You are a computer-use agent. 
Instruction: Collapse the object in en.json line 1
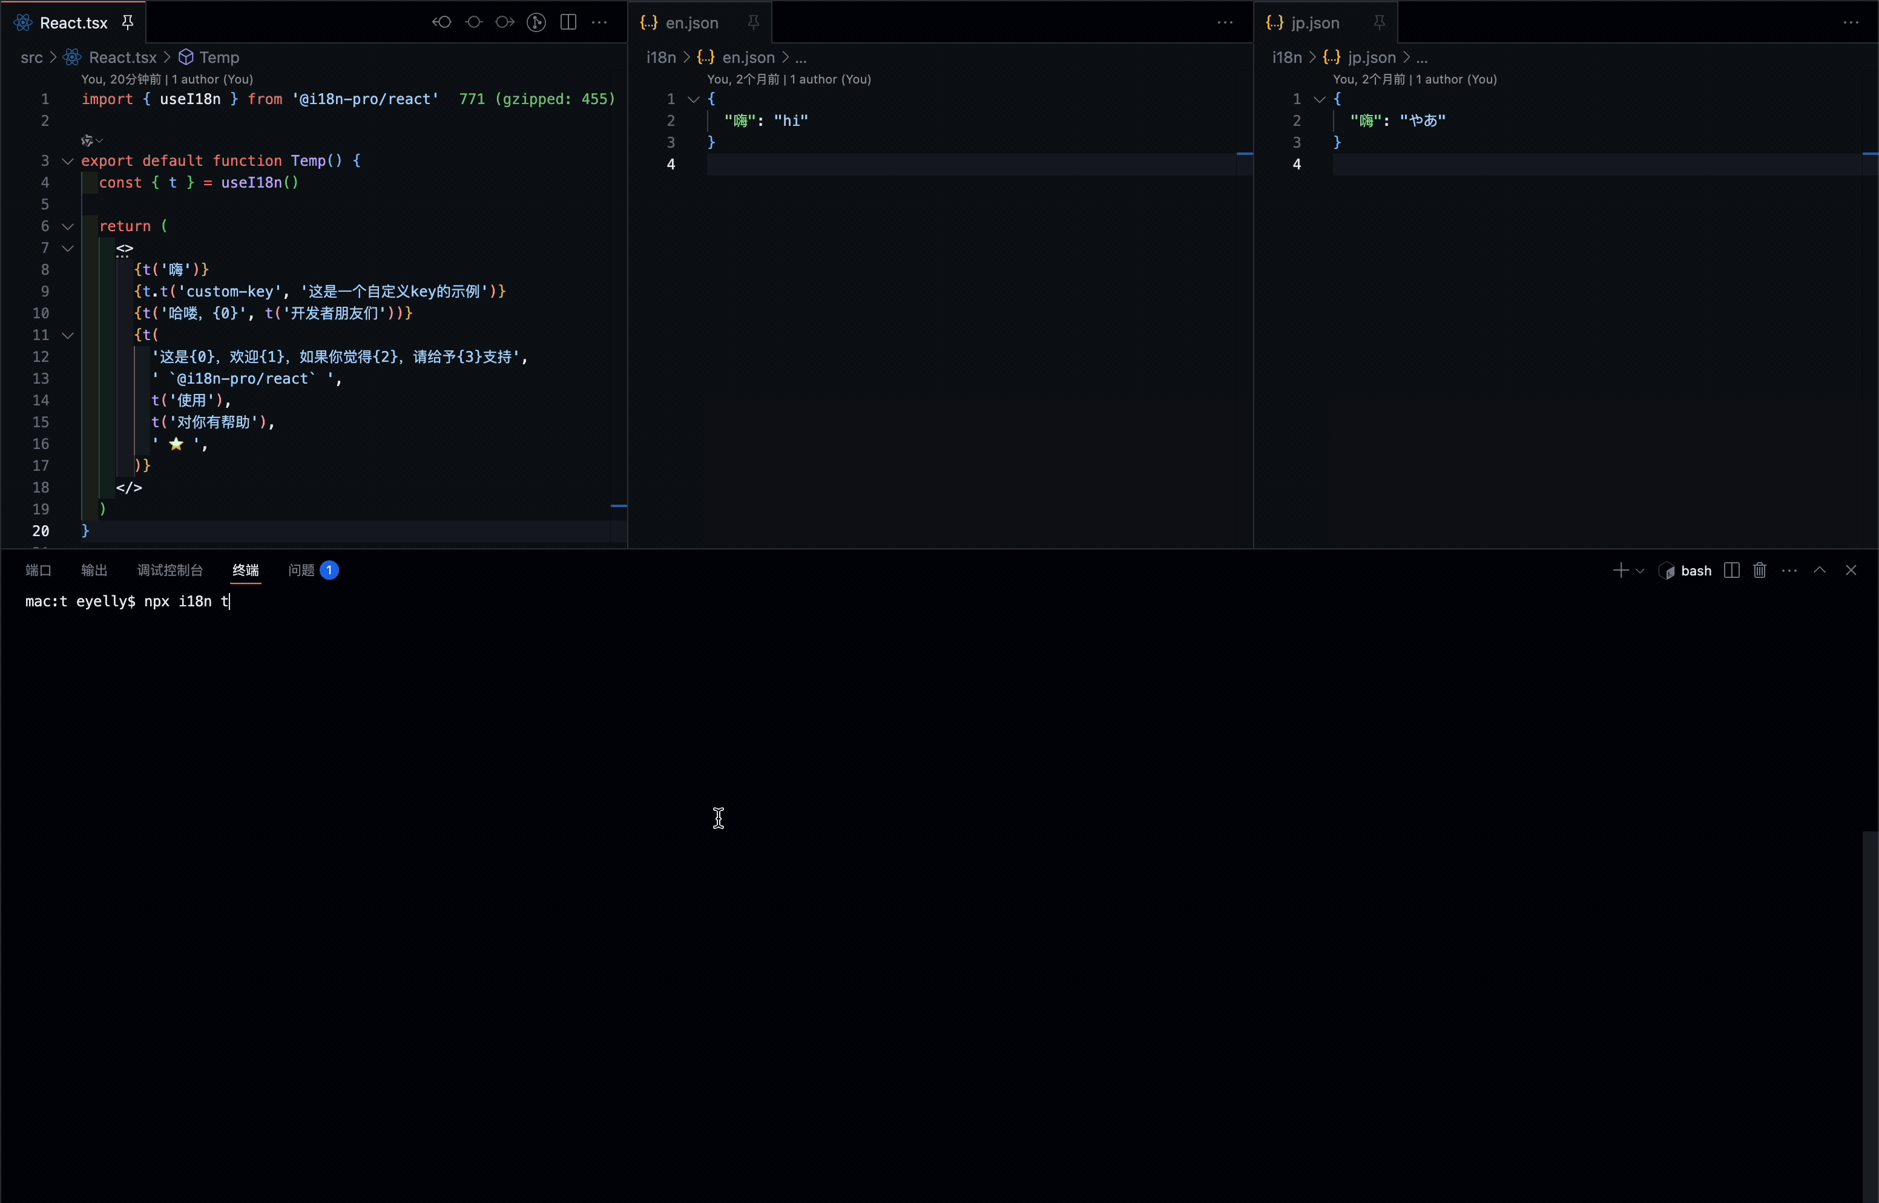(x=693, y=99)
